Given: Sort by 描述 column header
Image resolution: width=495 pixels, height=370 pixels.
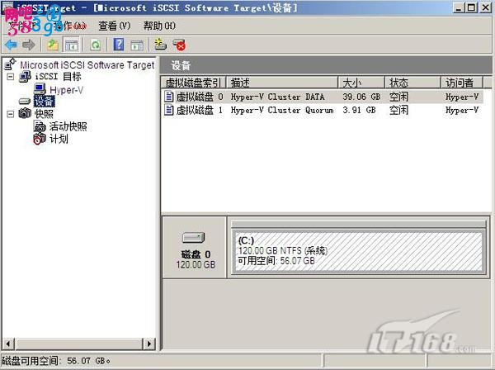Looking at the screenshot, I should click(281, 83).
